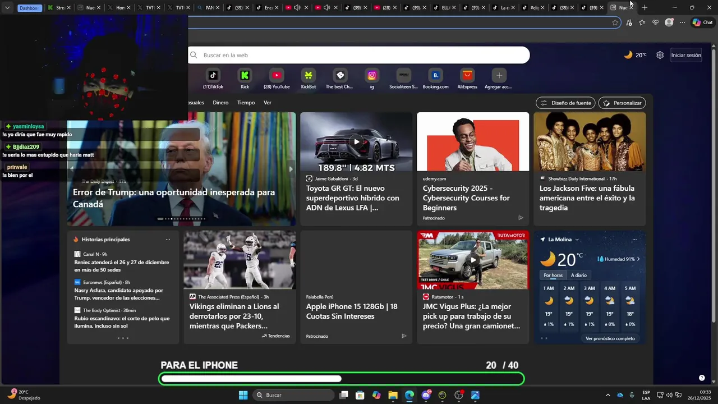Click the Iniciar sesión button
Viewport: 718px width, 404px height.
(686, 55)
